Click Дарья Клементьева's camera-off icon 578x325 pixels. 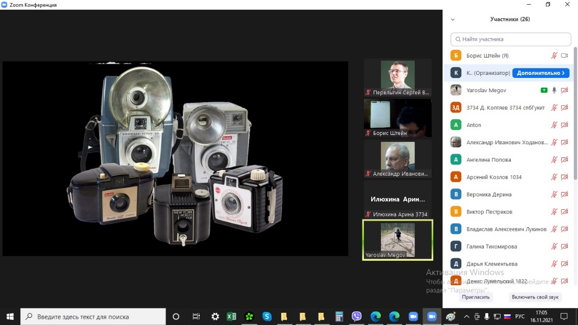[x=564, y=264]
